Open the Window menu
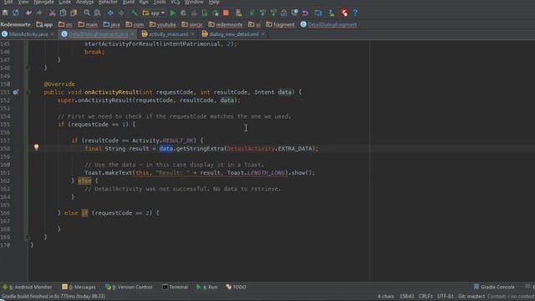535x301 pixels. [194, 2]
